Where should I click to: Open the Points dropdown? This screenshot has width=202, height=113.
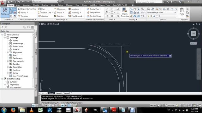tap(23, 13)
